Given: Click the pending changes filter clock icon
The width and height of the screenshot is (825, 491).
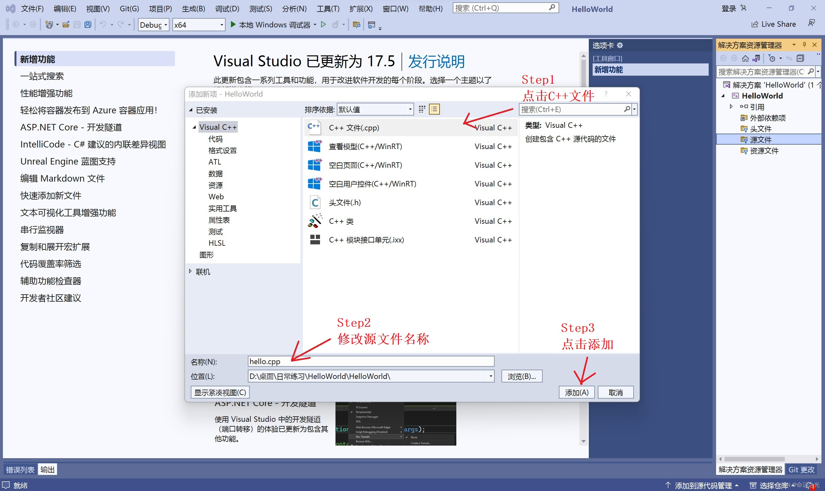Looking at the screenshot, I should pyautogui.click(x=772, y=59).
